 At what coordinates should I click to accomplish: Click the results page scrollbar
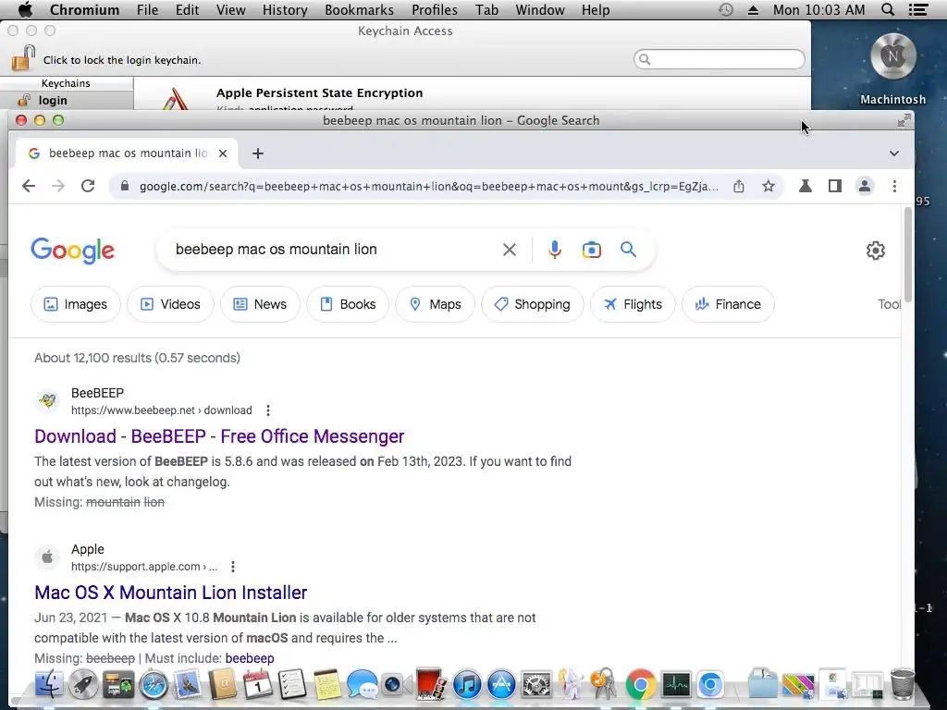907,253
